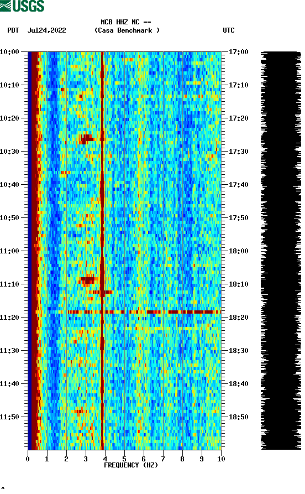Click the 10:30 PDT time label
Screen dimensions: 305x494
click(x=10, y=151)
